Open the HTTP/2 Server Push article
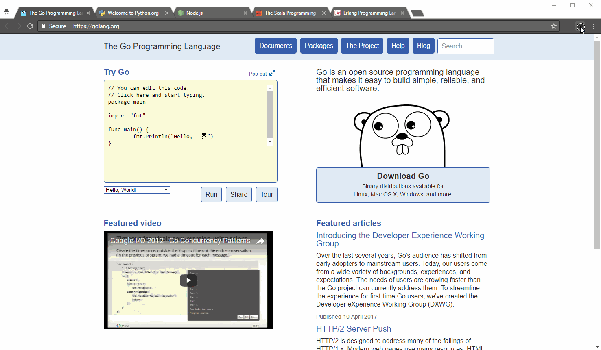This screenshot has width=601, height=350. (354, 329)
